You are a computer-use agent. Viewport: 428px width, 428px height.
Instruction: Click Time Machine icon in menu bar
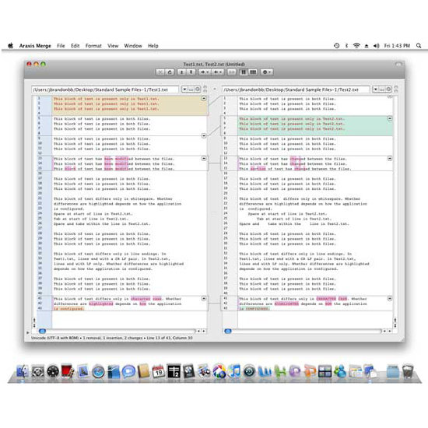[x=336, y=46]
